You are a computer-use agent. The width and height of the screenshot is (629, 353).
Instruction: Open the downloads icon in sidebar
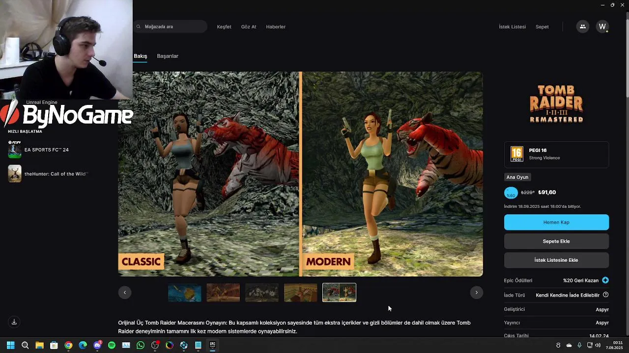14,322
